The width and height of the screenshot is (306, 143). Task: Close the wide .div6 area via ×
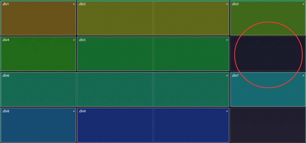[227, 75]
